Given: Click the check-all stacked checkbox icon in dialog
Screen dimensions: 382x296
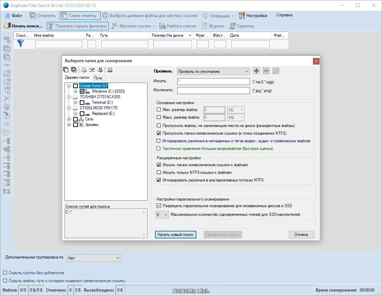Looking at the screenshot, I should (74, 70).
